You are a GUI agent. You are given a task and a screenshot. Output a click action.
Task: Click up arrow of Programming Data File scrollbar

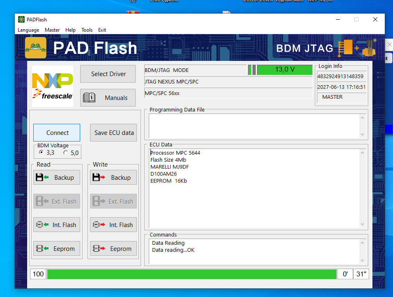tap(362, 118)
